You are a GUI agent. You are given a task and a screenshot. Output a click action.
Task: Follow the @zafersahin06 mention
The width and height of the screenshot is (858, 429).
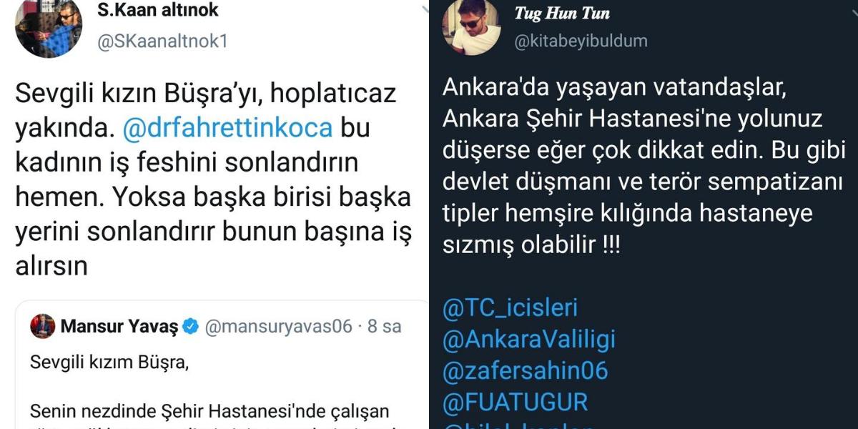point(526,370)
